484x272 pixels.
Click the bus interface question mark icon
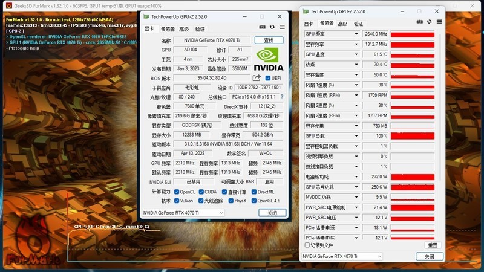tap(282, 97)
